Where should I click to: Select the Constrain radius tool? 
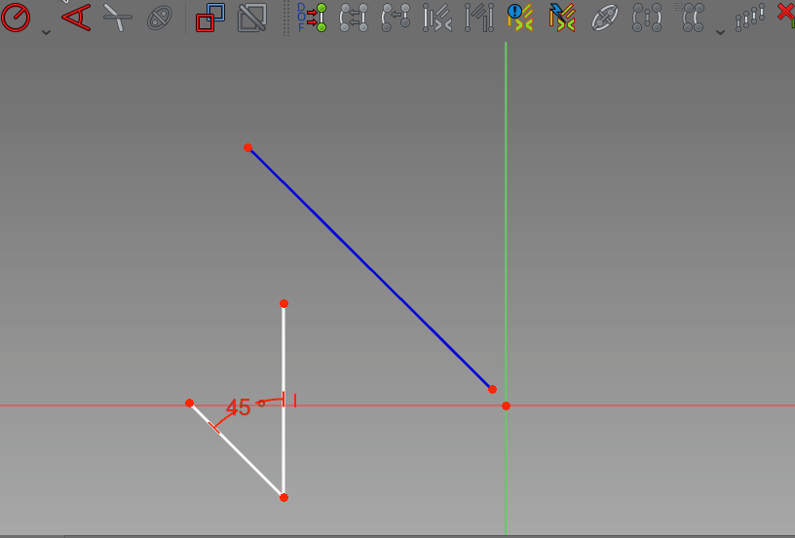pyautogui.click(x=17, y=16)
